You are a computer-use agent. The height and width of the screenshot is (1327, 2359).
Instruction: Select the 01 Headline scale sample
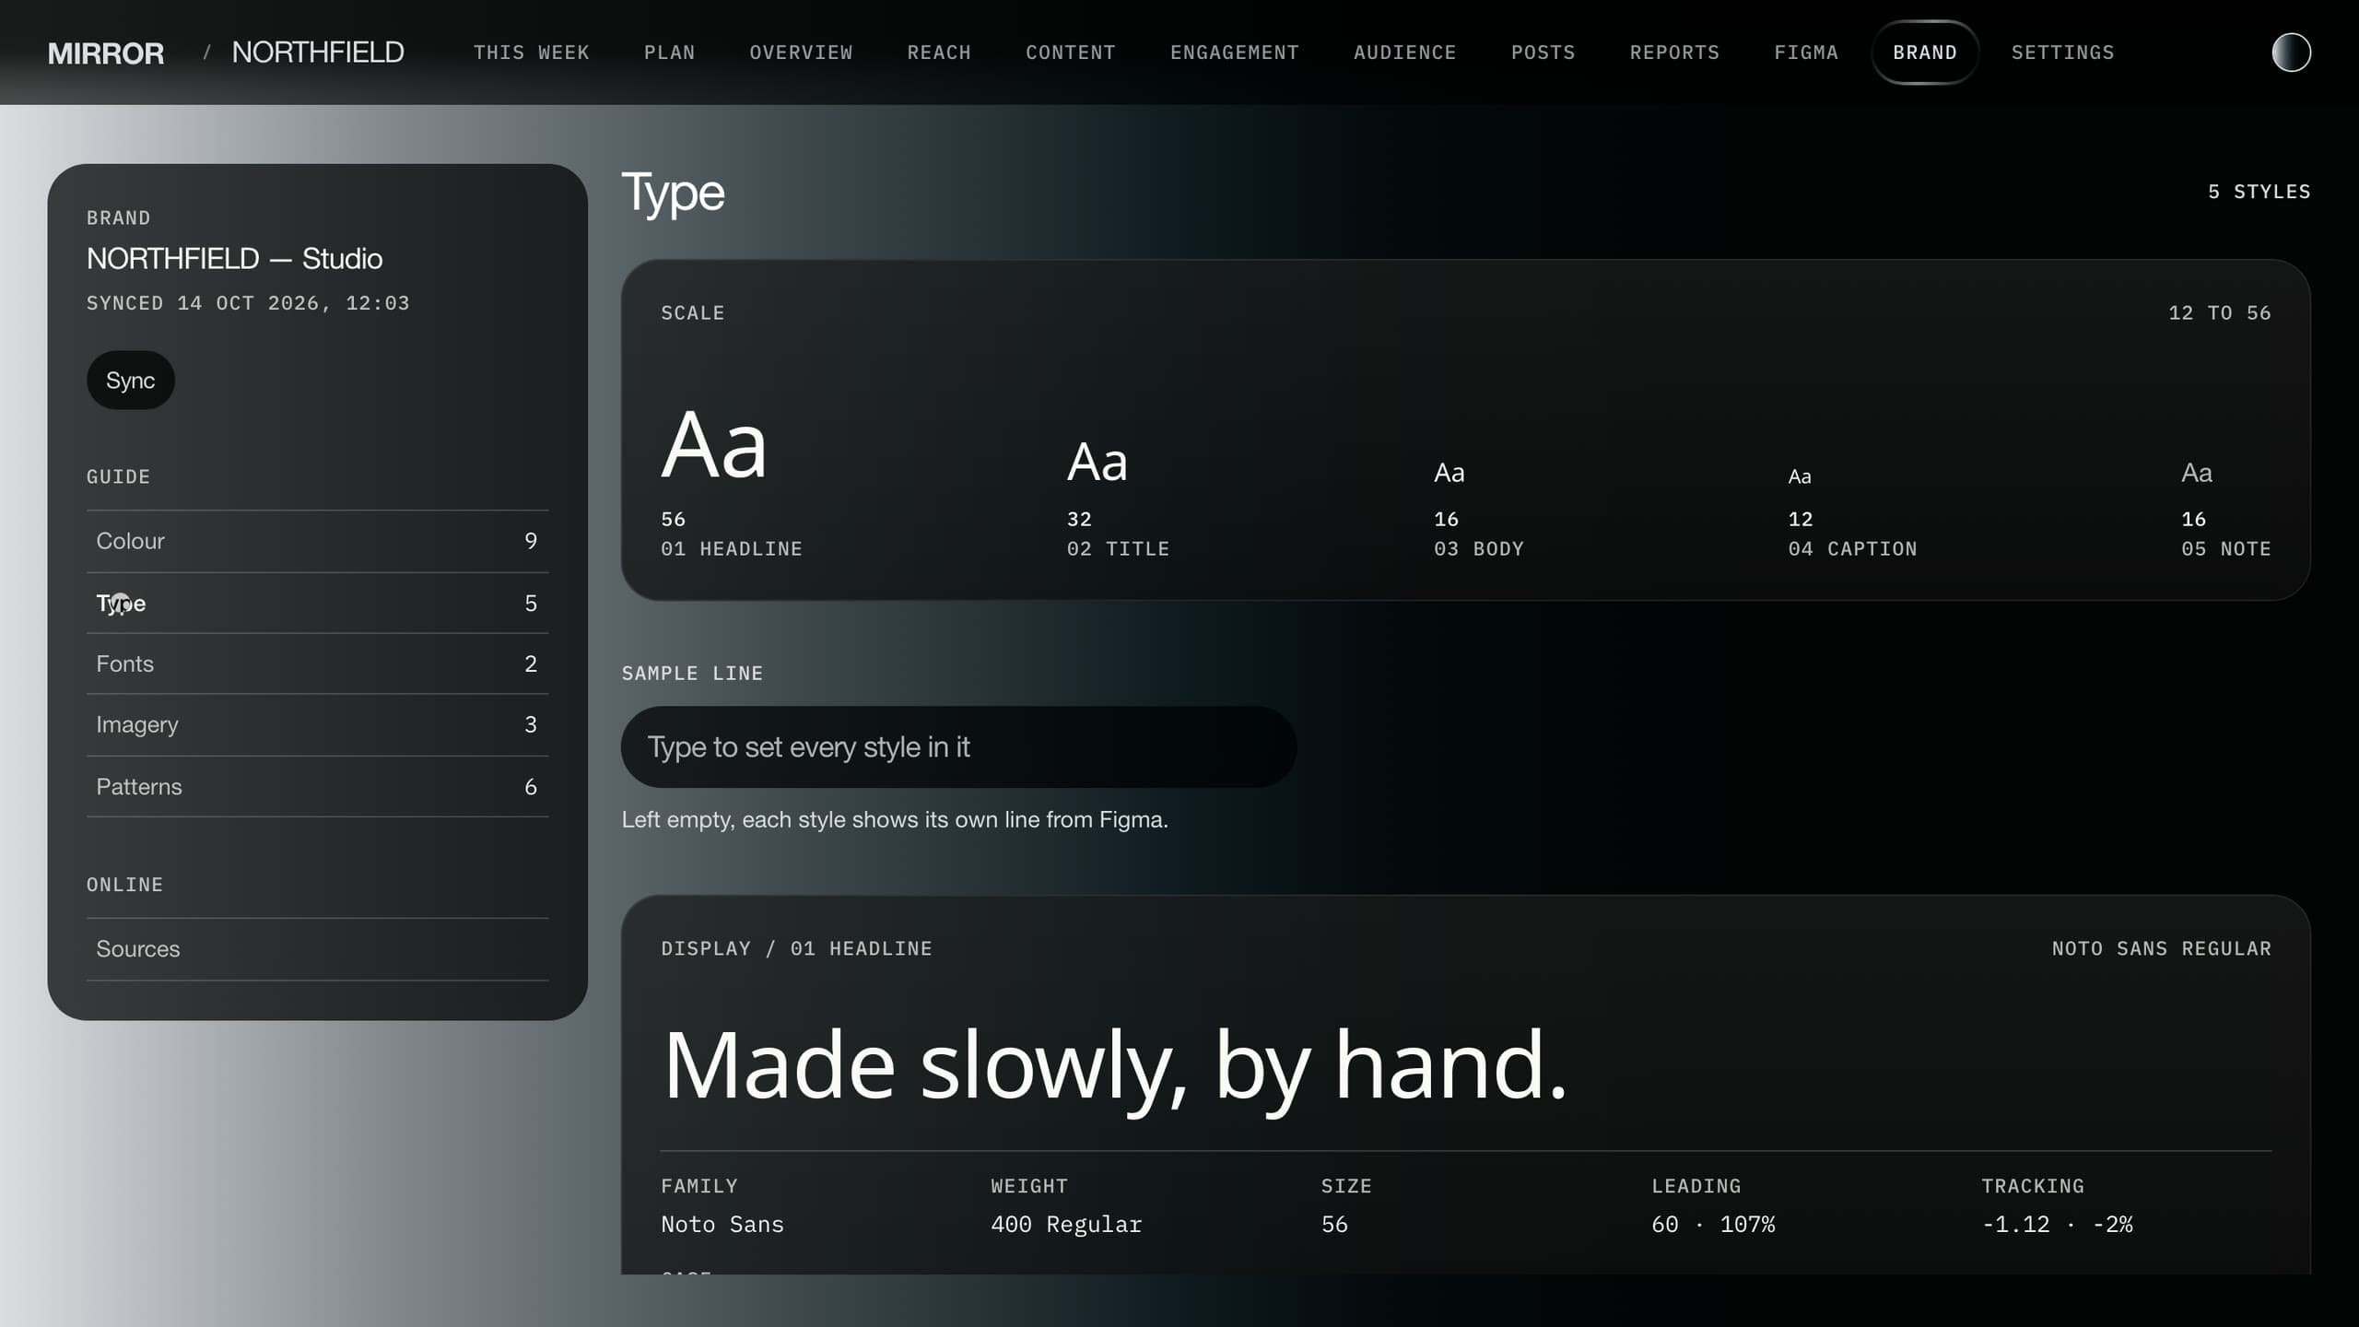coord(732,482)
